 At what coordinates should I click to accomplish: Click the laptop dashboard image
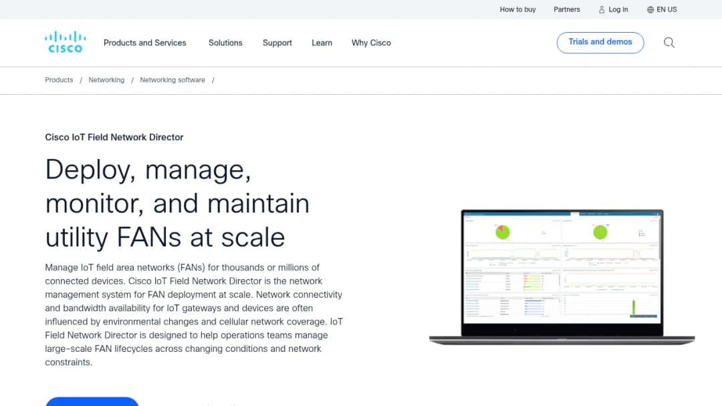tap(562, 277)
